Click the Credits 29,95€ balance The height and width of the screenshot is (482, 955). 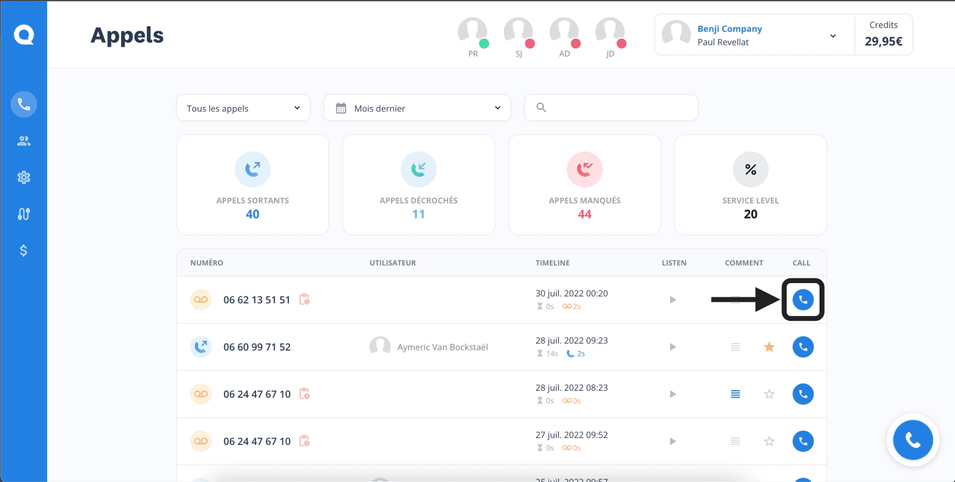[x=883, y=35]
